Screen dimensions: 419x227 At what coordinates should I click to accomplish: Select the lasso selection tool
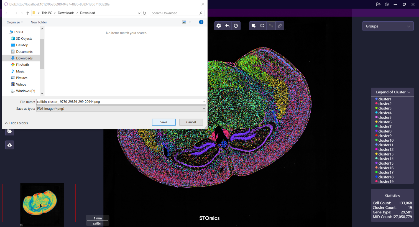(262, 26)
